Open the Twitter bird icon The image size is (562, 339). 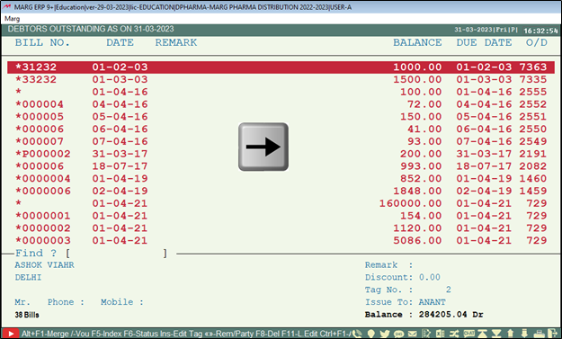point(385,334)
